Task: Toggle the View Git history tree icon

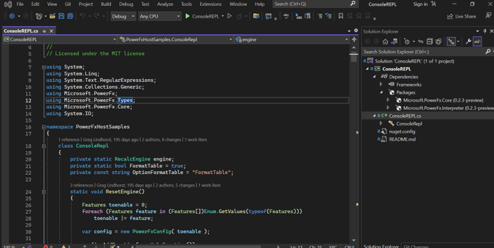Action: (x=451, y=42)
